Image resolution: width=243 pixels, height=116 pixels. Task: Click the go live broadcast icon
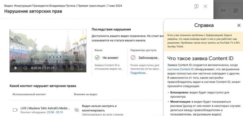[x=223, y=10]
